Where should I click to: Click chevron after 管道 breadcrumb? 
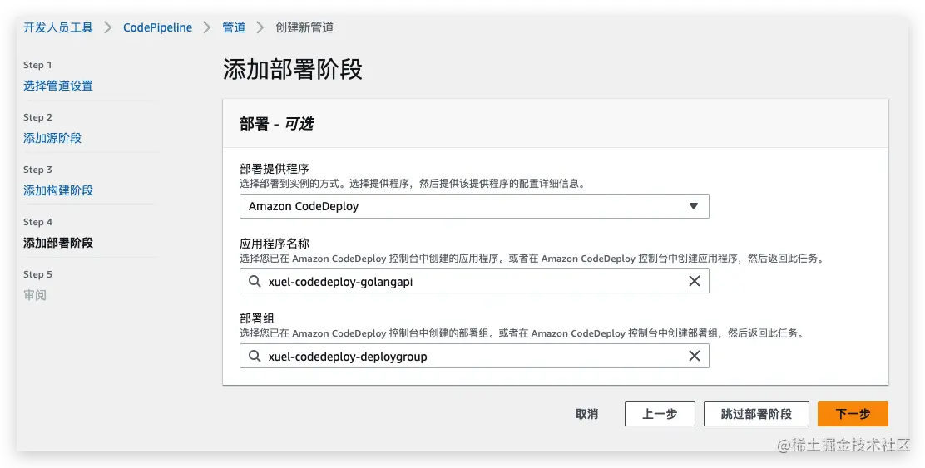pos(260,27)
